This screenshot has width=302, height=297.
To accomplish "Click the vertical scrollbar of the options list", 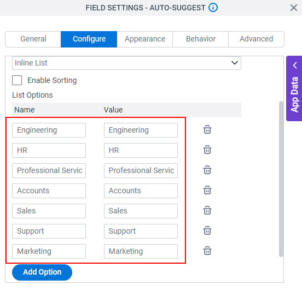I will pos(281,179).
